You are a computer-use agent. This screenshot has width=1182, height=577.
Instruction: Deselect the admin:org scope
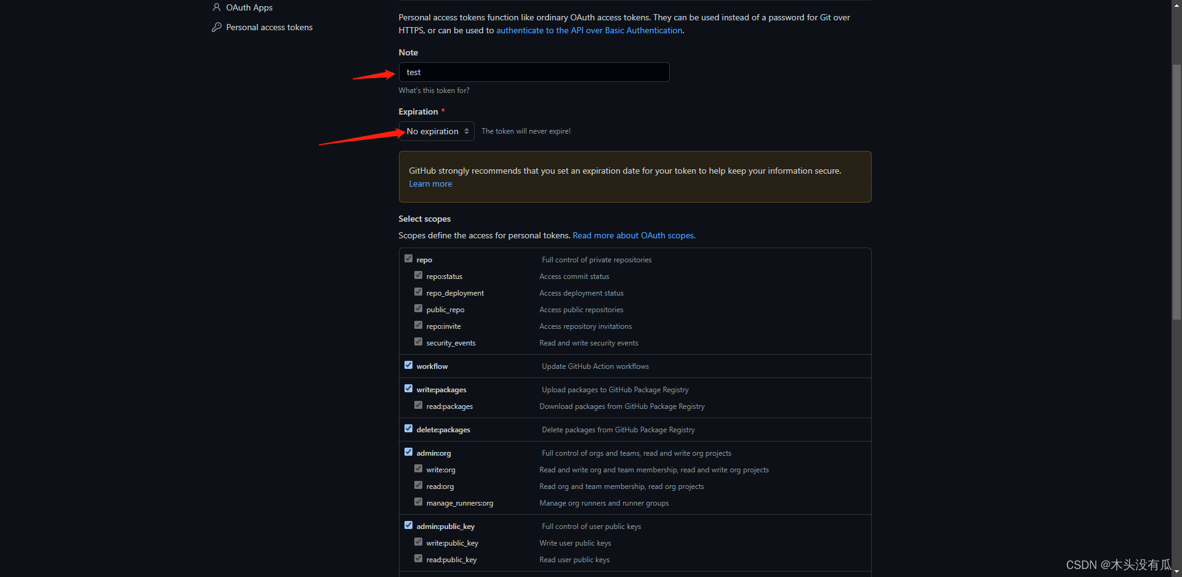pos(408,451)
